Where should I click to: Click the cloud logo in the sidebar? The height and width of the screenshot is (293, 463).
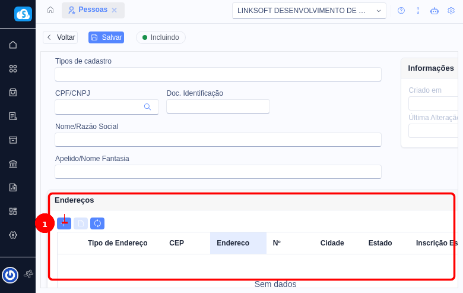23,14
